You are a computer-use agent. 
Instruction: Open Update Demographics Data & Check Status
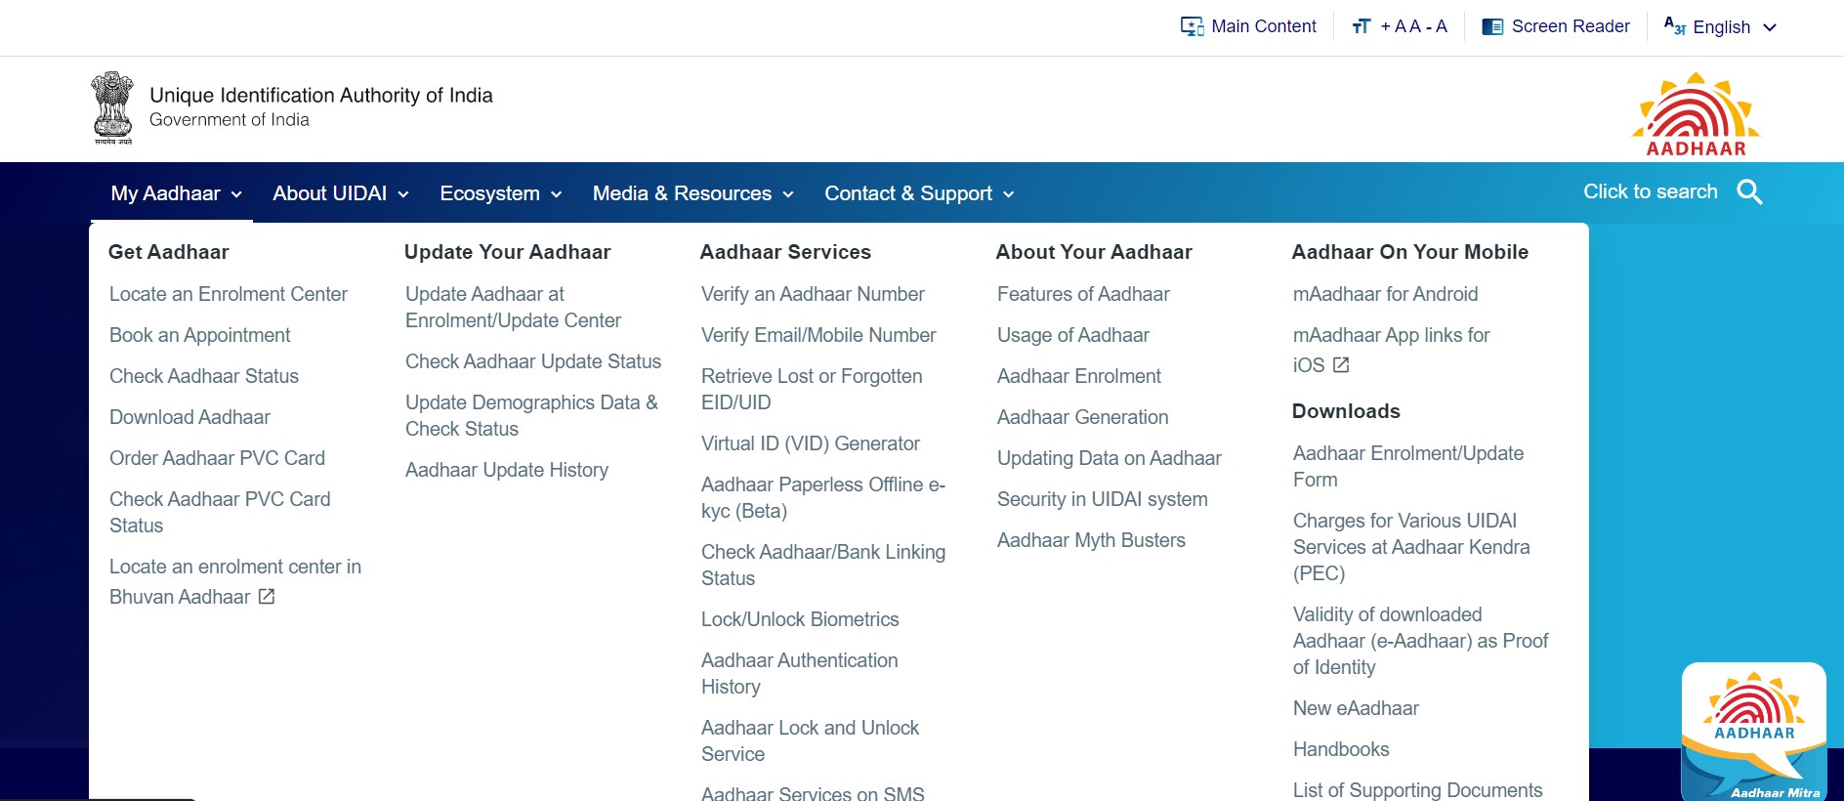[531, 415]
